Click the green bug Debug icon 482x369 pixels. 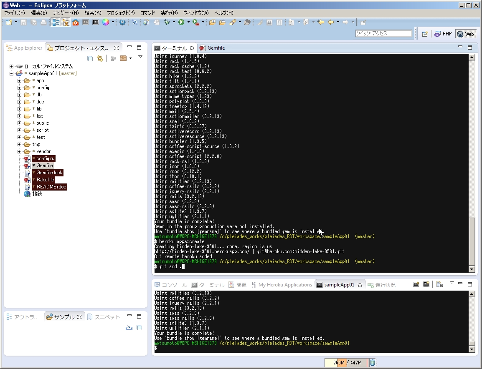point(167,23)
